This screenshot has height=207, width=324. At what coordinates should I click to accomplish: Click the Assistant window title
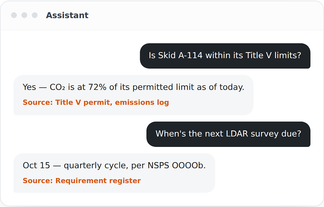tap(67, 15)
